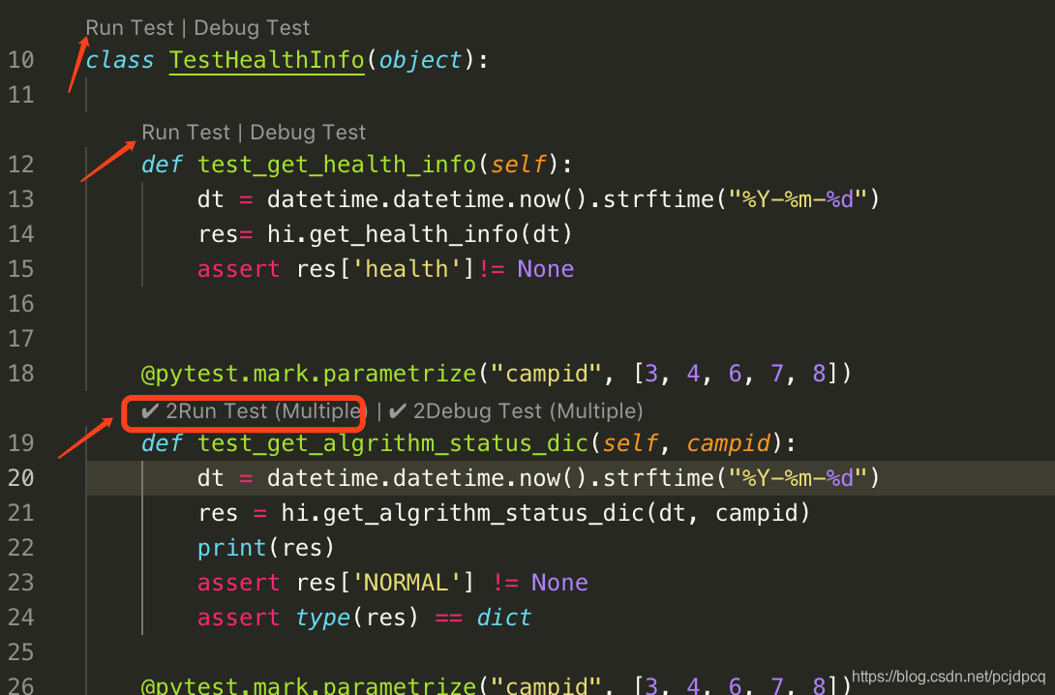This screenshot has width=1055, height=695.
Task: Click line number 12 in the gutter
Action: [21, 165]
